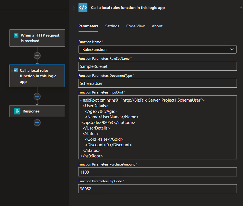Open the Code View tab
The image size is (243, 206).
click(135, 26)
